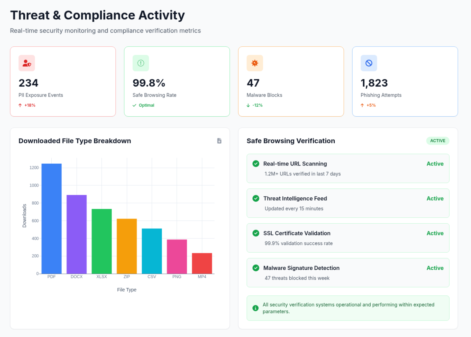Click the Active link for Real-time URL Scanning
This screenshot has width=471, height=337.
pos(435,163)
